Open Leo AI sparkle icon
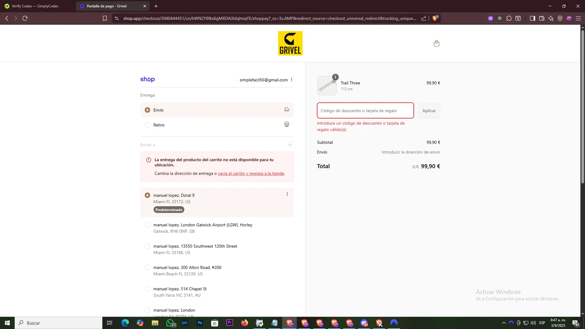Screen dimensions: 585x329 click(x=551, y=18)
